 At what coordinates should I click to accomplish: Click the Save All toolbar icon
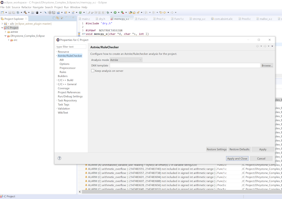[x=14, y=12]
